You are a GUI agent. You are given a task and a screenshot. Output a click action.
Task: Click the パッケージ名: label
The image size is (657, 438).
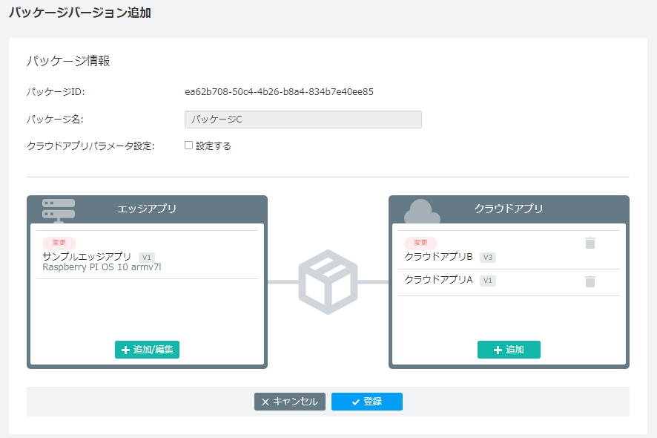[x=55, y=119]
